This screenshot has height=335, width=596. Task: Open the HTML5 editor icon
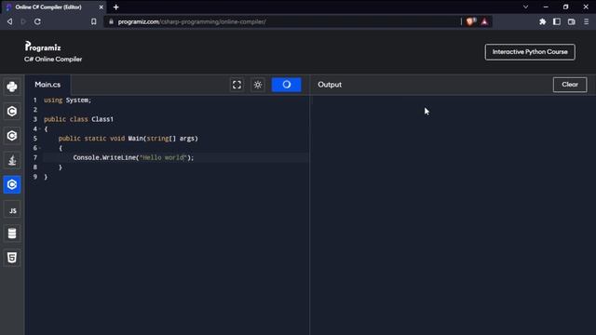tap(12, 258)
